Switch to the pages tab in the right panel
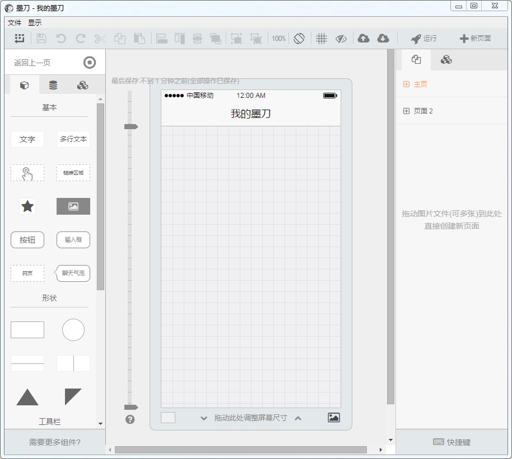512x459 pixels. (416, 60)
